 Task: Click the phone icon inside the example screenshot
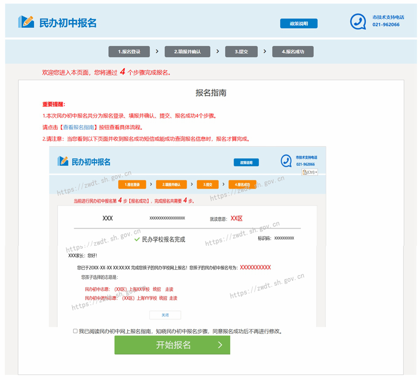(286, 161)
